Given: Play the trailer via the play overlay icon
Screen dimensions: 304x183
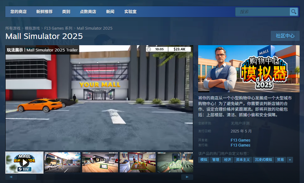Looking at the screenshot, I should click(x=24, y=162).
